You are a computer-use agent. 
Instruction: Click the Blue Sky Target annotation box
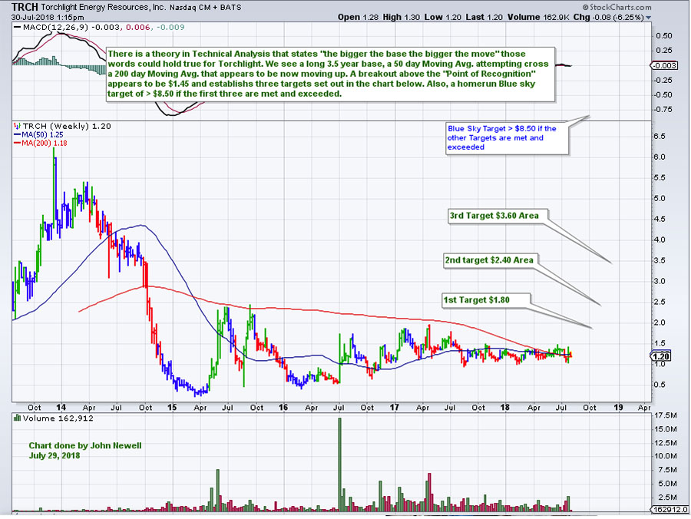click(507, 137)
